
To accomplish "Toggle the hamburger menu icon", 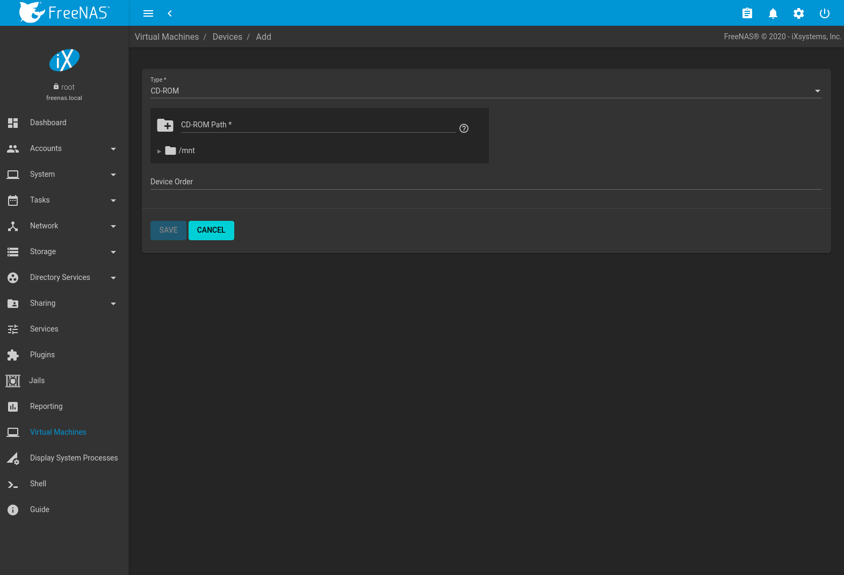I will point(148,13).
